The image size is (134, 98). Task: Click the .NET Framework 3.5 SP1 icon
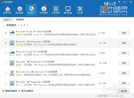click(x=12, y=63)
